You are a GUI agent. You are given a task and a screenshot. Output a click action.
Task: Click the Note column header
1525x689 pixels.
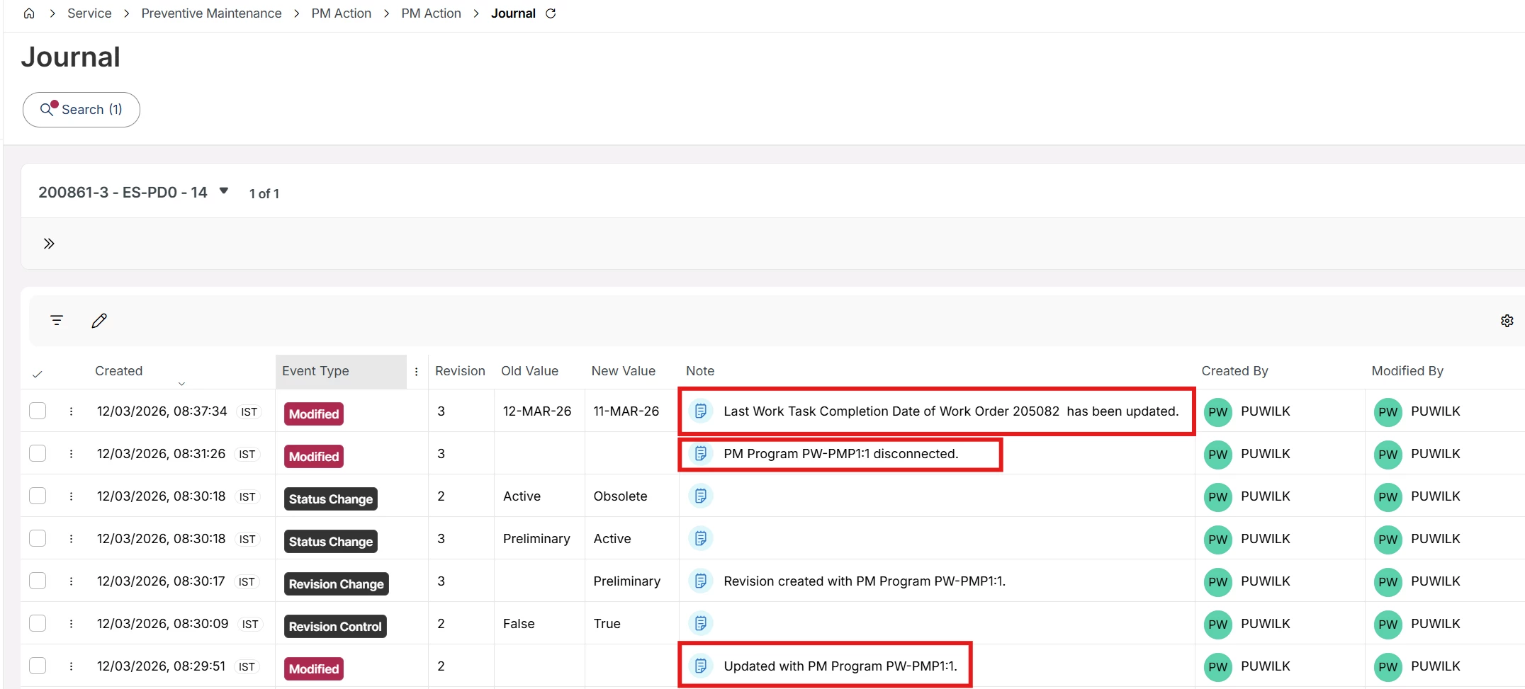700,371
